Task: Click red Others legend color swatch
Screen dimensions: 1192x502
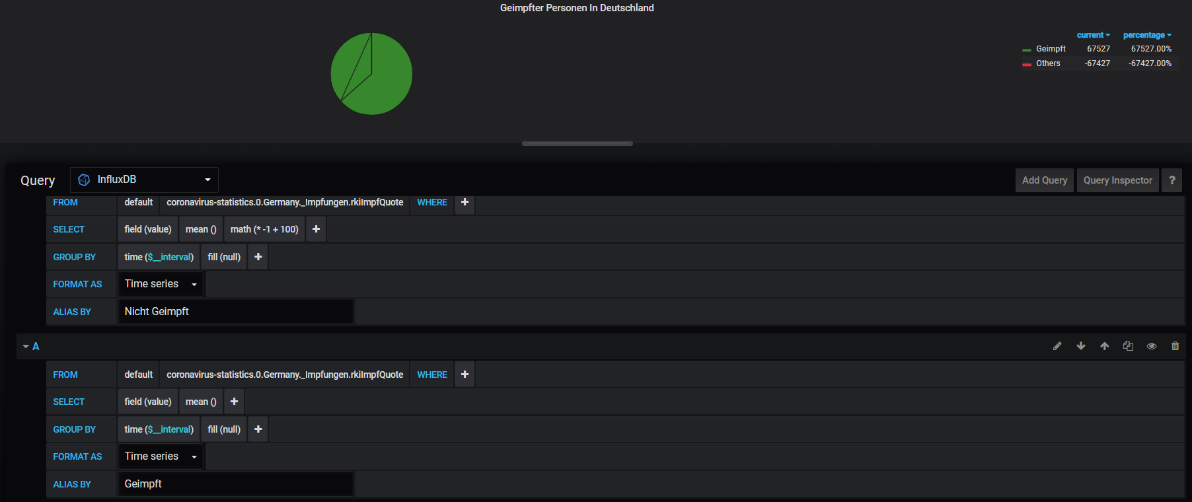Action: tap(1027, 64)
